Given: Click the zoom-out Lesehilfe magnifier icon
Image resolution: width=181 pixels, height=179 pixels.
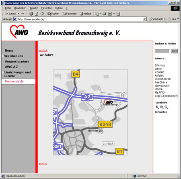Looking at the screenshot, I should [162, 107].
